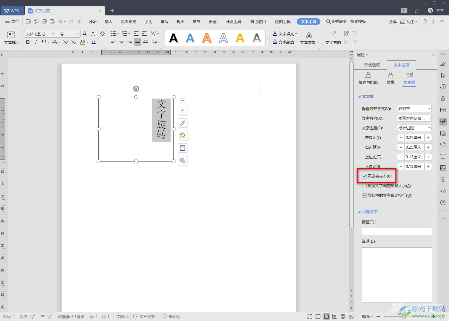
Task: Align text left in ribbon
Action: coord(114,42)
